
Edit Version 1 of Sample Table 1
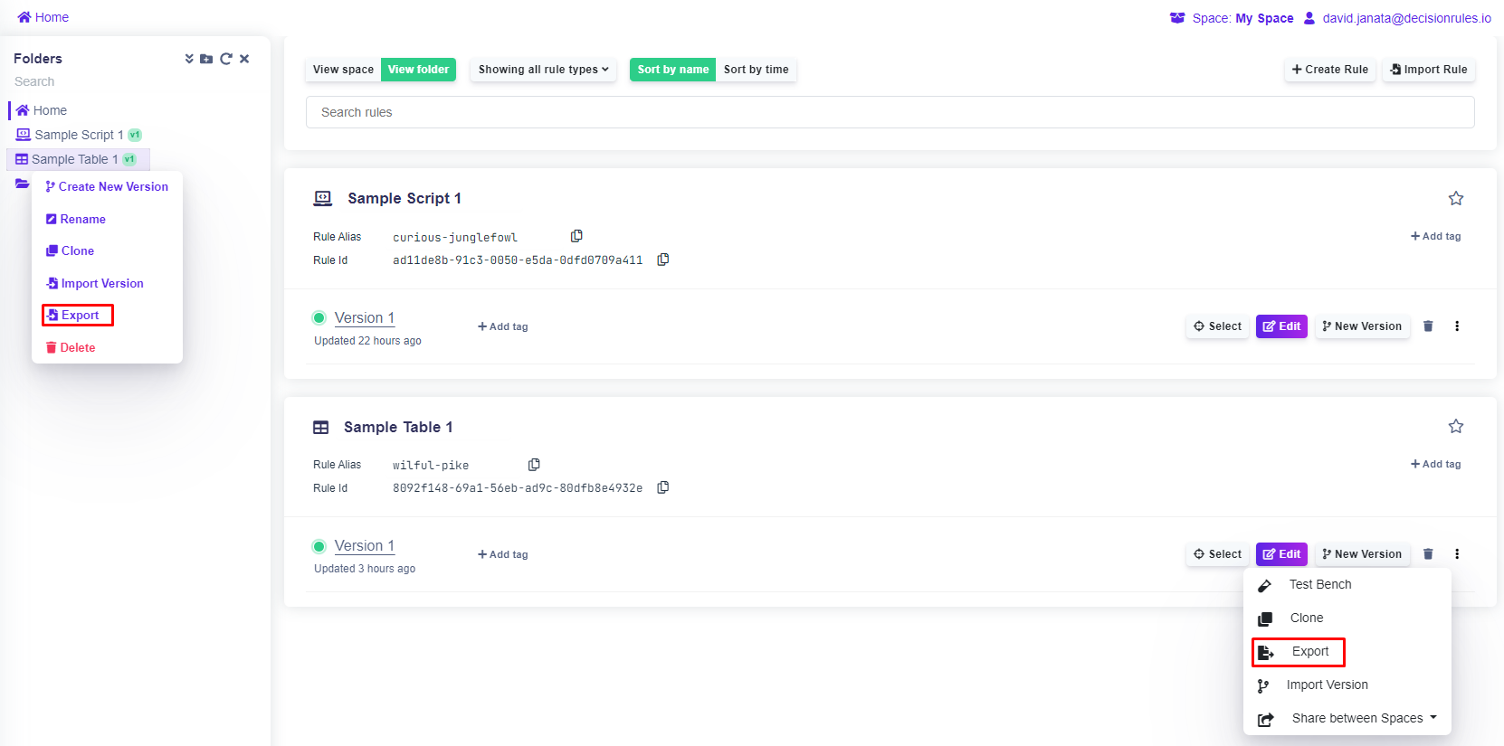coord(1281,554)
